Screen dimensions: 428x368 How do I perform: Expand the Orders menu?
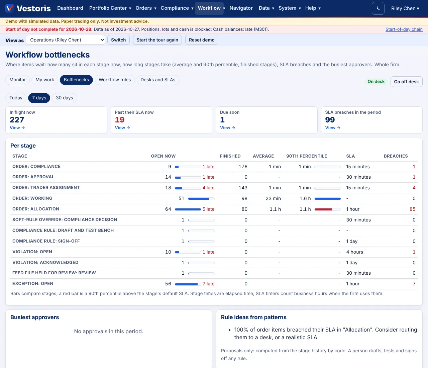click(146, 8)
